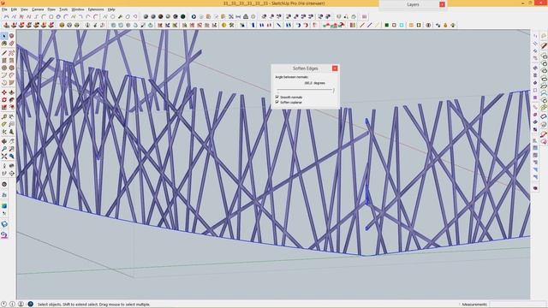Select the Line tool
548x308 pixels.
pos(4,53)
